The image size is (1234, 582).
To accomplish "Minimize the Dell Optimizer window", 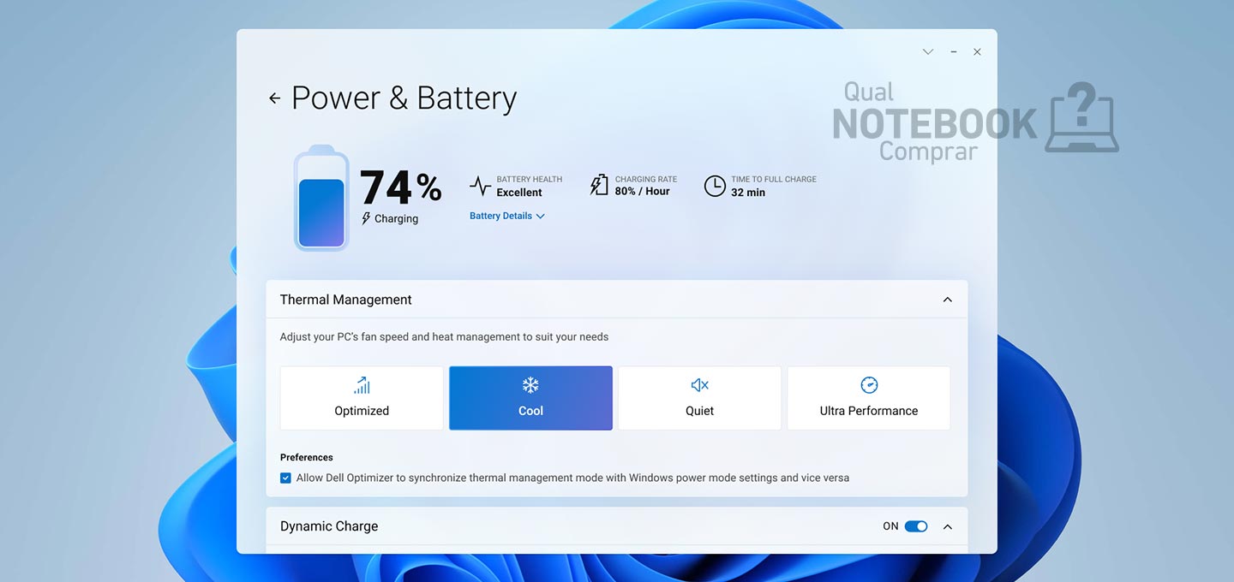I will click(953, 52).
